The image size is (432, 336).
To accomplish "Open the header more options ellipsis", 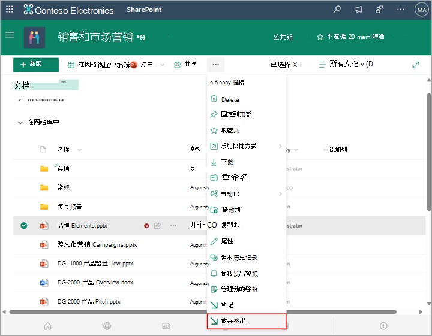I will point(400,10).
